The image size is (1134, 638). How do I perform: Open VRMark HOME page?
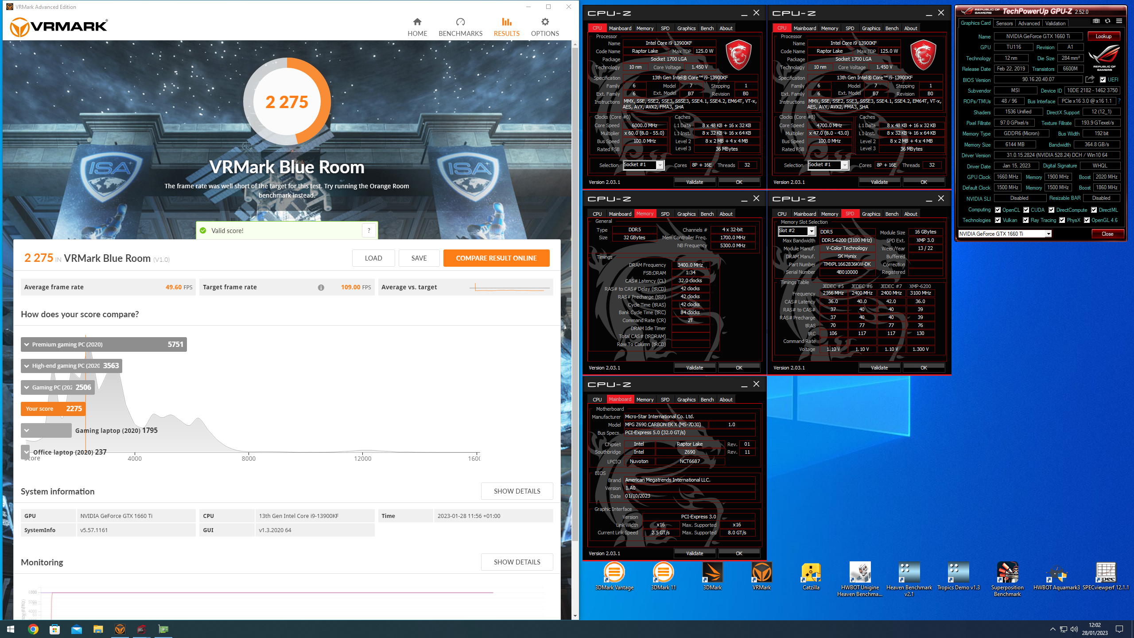417,27
